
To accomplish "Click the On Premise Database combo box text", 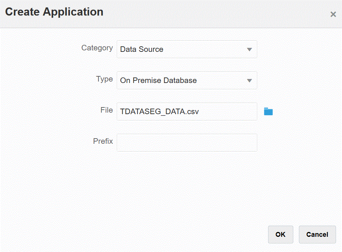I will point(158,80).
